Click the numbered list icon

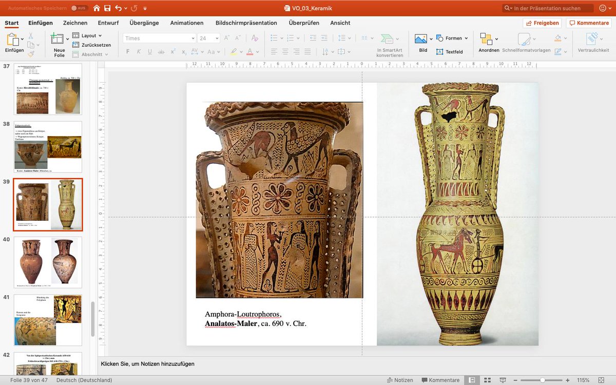point(291,38)
